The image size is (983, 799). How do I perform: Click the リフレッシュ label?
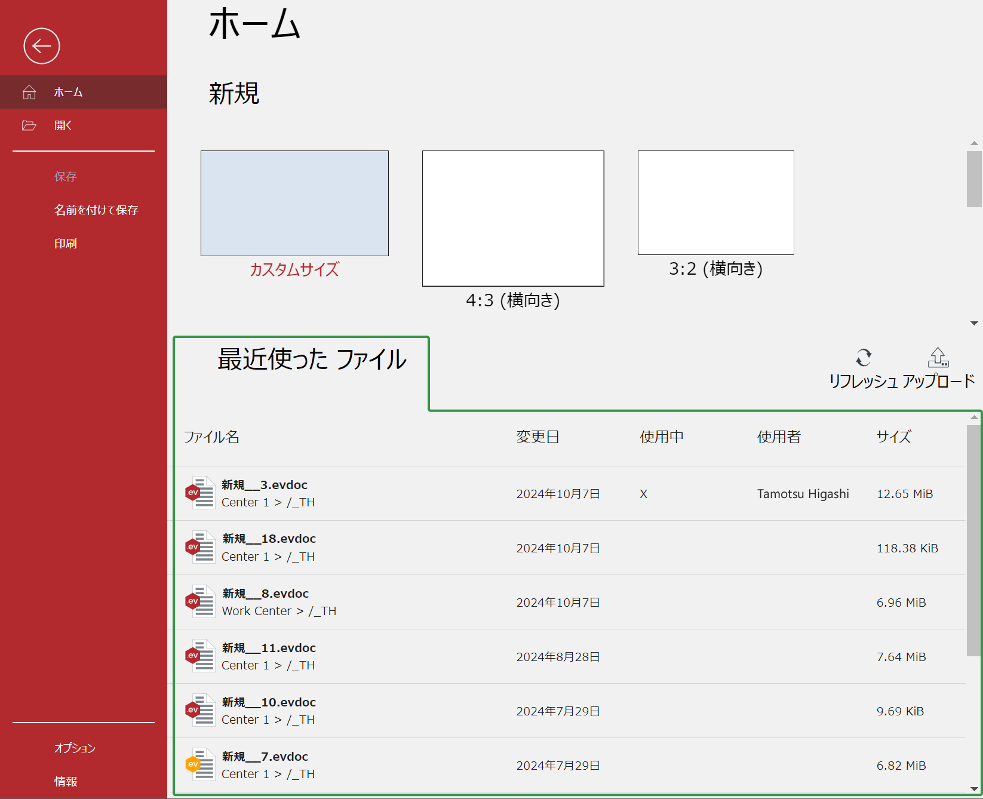tap(864, 381)
